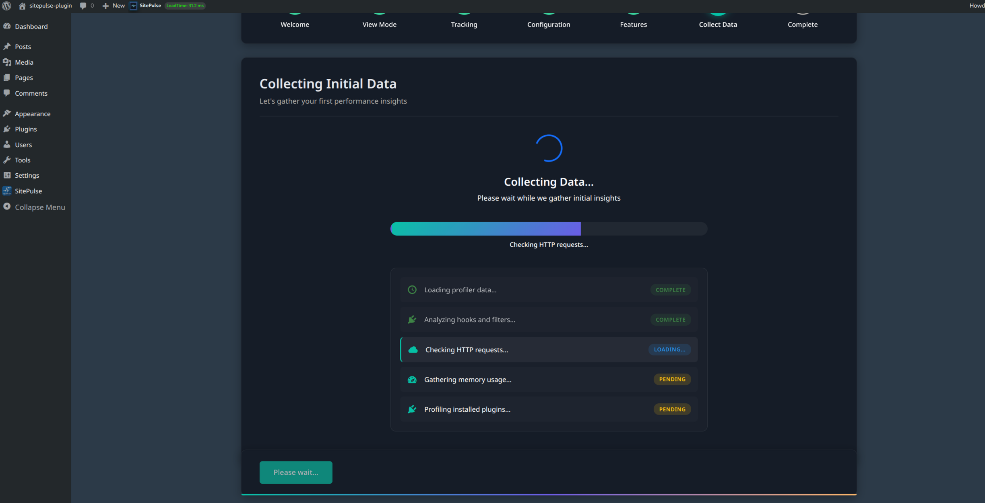Click the comments bubble icon in the admin bar
This screenshot has height=503, width=985.
(83, 6)
